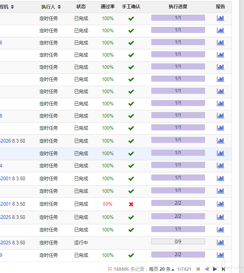Viewport: 244px width, 273px height.
Task: Go to the first page
Action: (x=198, y=269)
